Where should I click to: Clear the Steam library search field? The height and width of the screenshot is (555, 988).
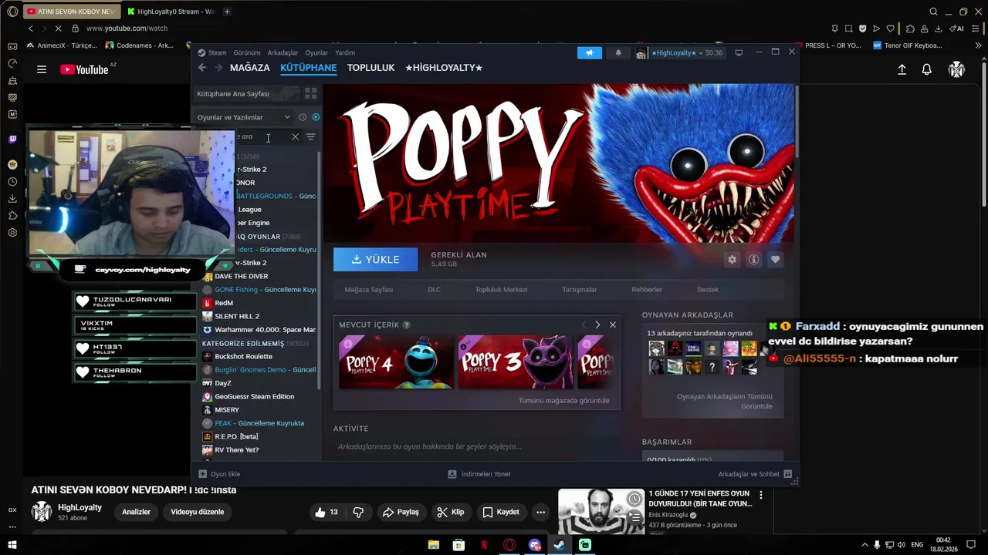click(295, 136)
